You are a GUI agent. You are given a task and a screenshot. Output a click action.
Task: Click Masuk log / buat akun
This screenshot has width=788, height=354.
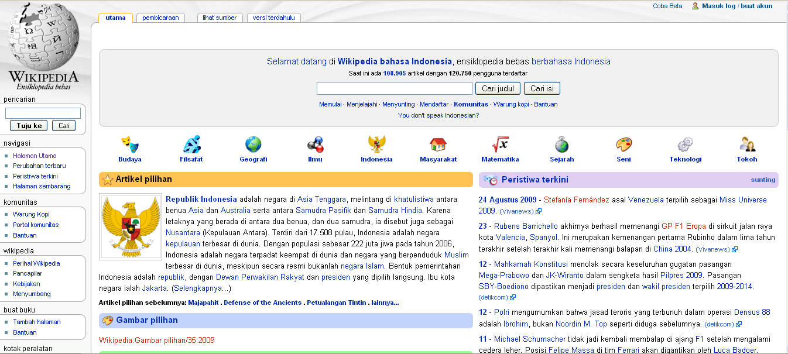coord(737,6)
